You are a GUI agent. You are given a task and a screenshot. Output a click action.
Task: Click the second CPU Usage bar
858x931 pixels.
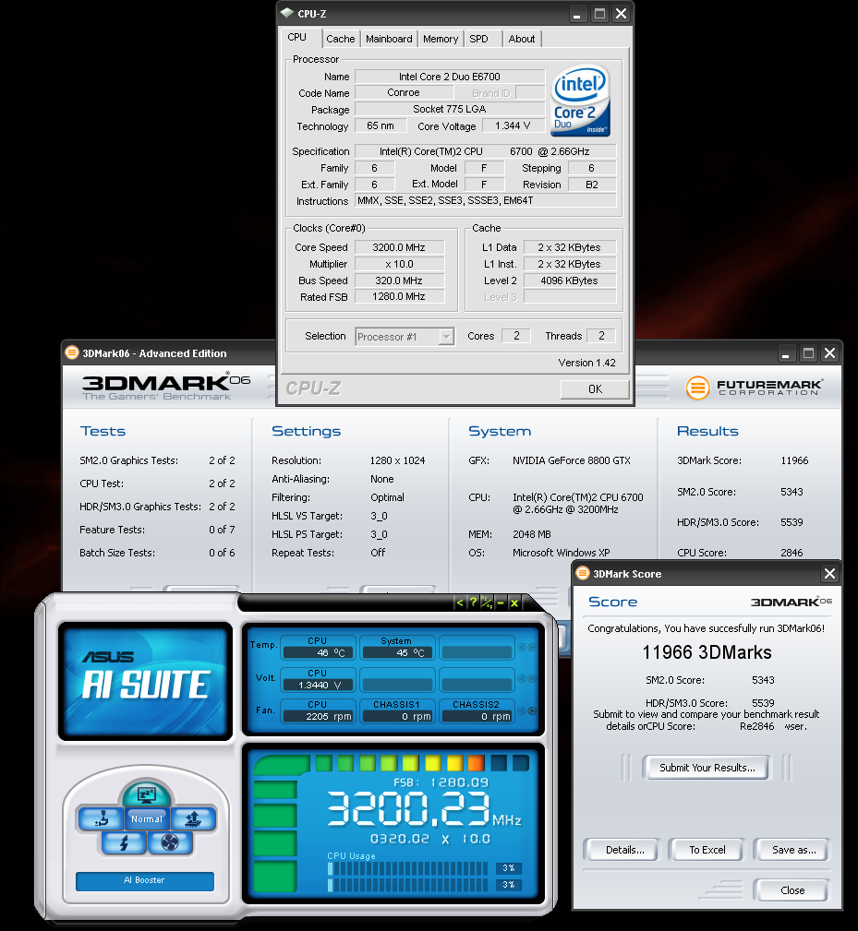407,885
